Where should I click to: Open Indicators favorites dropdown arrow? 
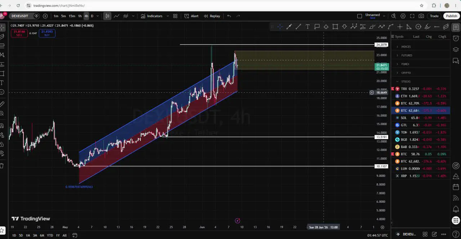click(167, 16)
